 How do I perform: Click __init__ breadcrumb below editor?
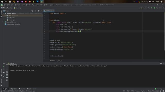pos(60,61)
